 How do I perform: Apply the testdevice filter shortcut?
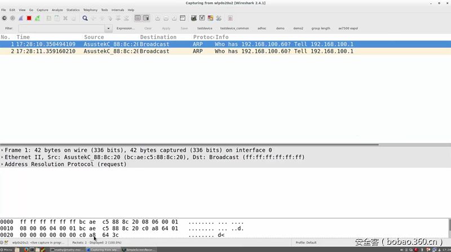(x=205, y=29)
